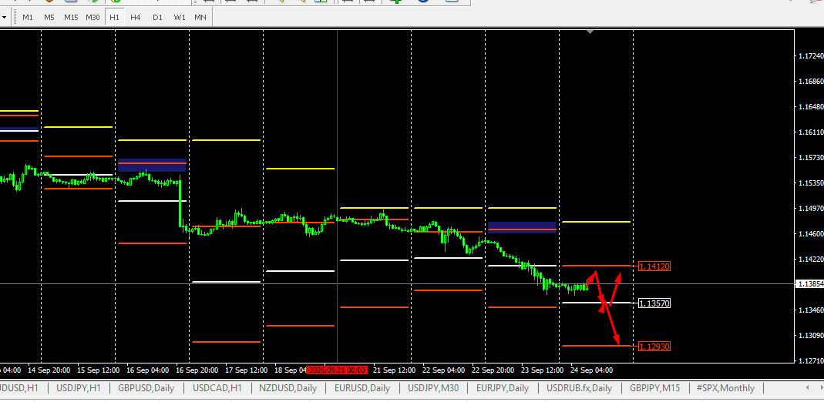The height and width of the screenshot is (402, 824).
Task: Click the 1.13570 white price label
Action: pyautogui.click(x=654, y=303)
